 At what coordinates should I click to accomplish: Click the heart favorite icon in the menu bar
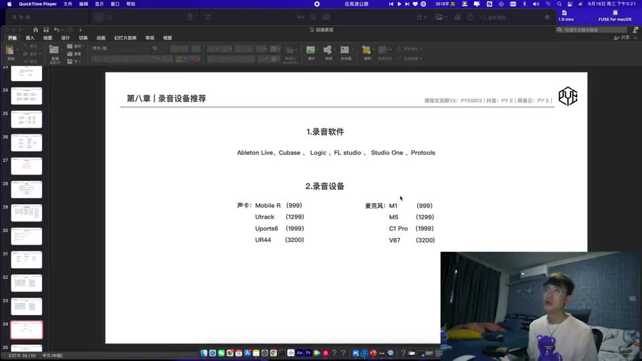click(415, 4)
